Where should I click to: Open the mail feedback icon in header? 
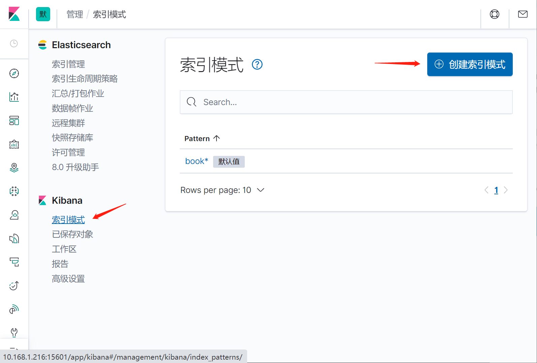523,14
